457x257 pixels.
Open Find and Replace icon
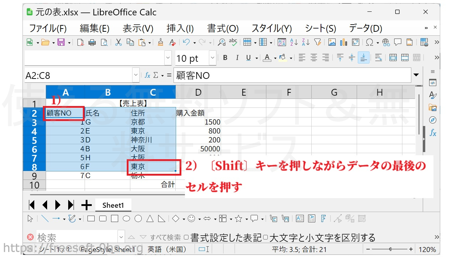click(222, 42)
